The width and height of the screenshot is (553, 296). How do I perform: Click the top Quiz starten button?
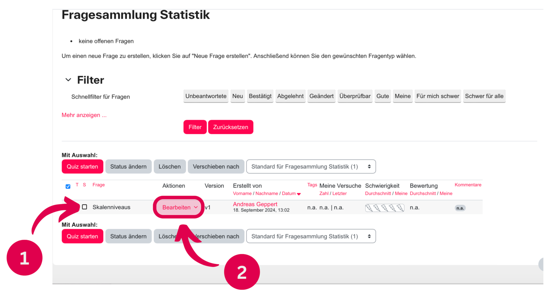[x=82, y=167]
